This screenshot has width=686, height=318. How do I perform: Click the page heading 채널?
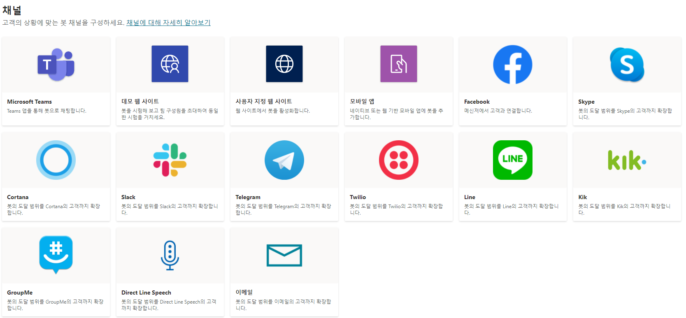12,10
